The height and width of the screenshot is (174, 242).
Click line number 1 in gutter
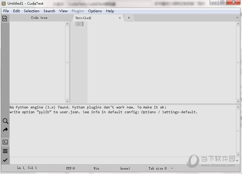tap(79, 24)
